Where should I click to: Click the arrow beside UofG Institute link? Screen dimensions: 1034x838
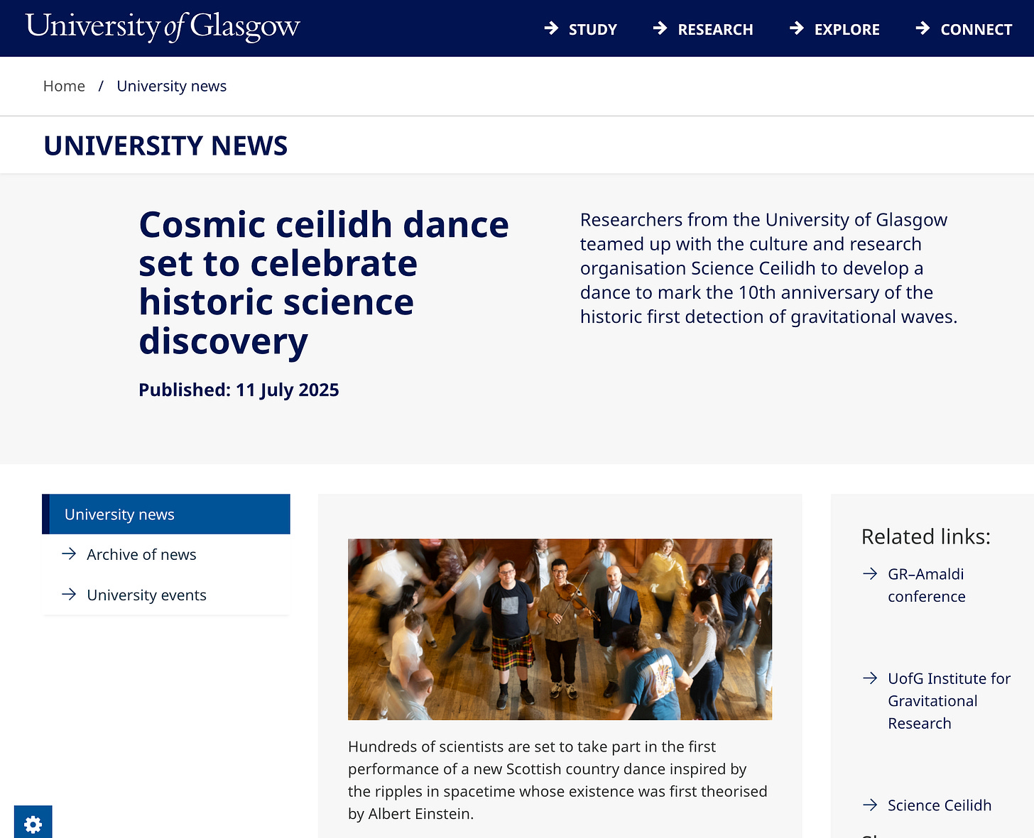pos(870,678)
